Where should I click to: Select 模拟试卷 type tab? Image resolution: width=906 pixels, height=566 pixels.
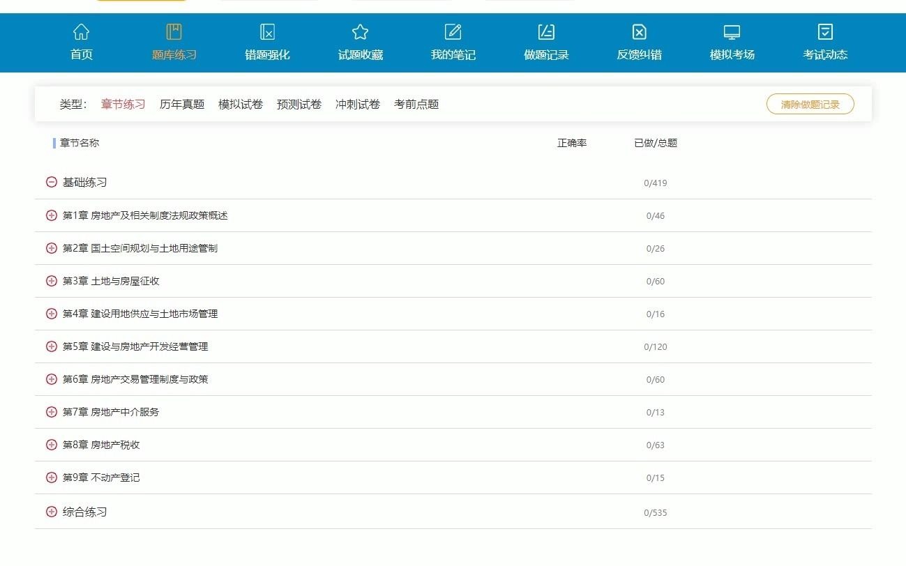241,105
